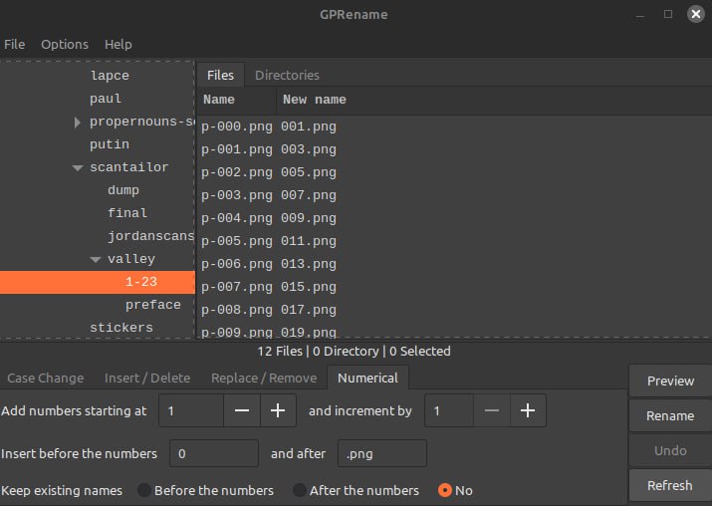Image resolution: width=712 pixels, height=506 pixels.
Task: Click the 'Insert before the numbers' field
Action: click(x=214, y=453)
